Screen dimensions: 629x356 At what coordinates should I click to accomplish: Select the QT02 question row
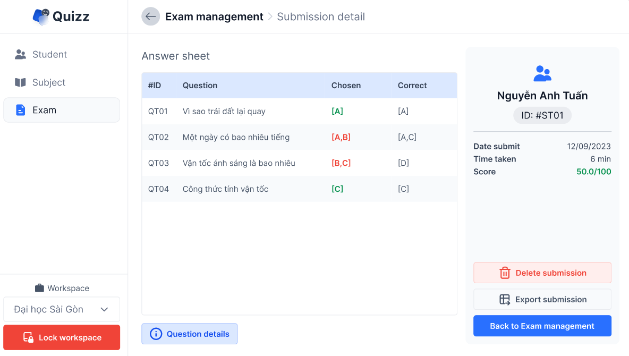point(299,137)
